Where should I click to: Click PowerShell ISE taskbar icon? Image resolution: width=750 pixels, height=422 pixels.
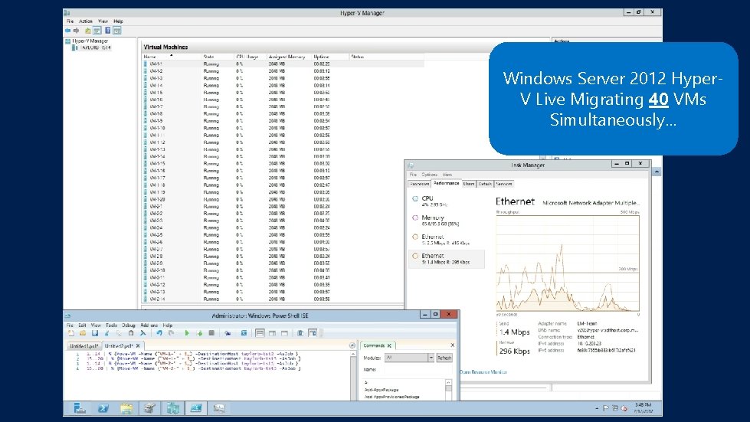click(x=196, y=408)
